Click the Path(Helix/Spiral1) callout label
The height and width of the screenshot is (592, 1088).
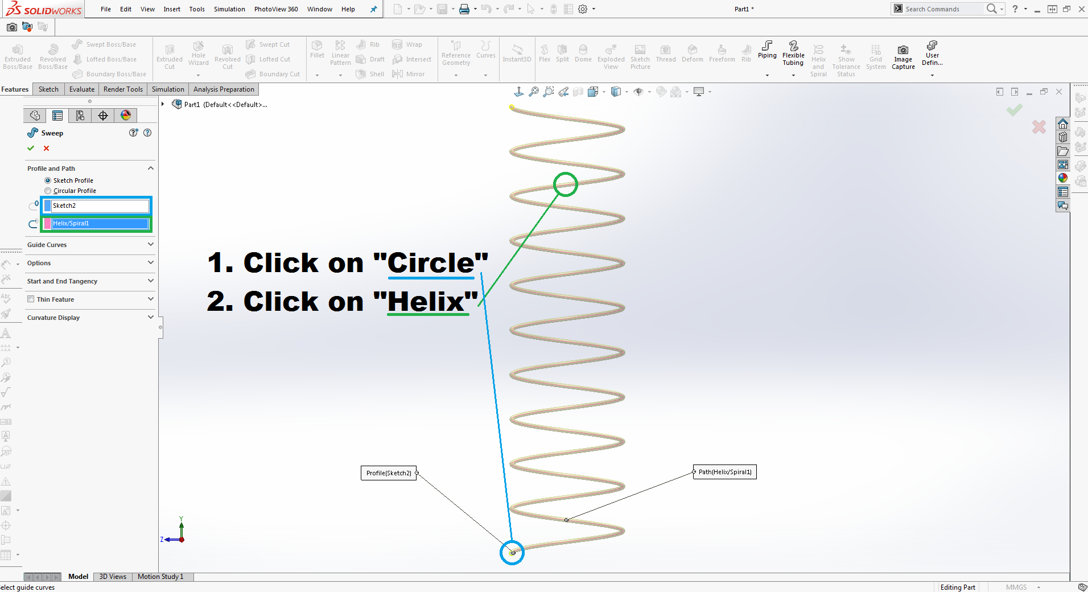(725, 472)
